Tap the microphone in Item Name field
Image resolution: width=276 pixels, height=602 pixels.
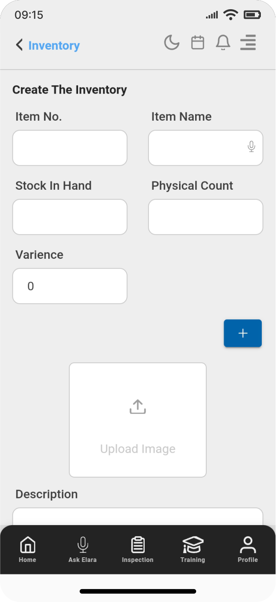coord(251,147)
